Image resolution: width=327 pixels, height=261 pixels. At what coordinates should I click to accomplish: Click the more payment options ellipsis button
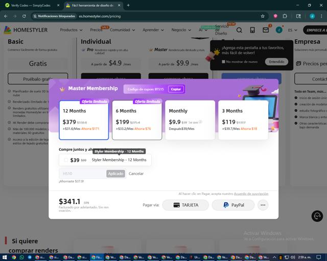tap(263, 205)
